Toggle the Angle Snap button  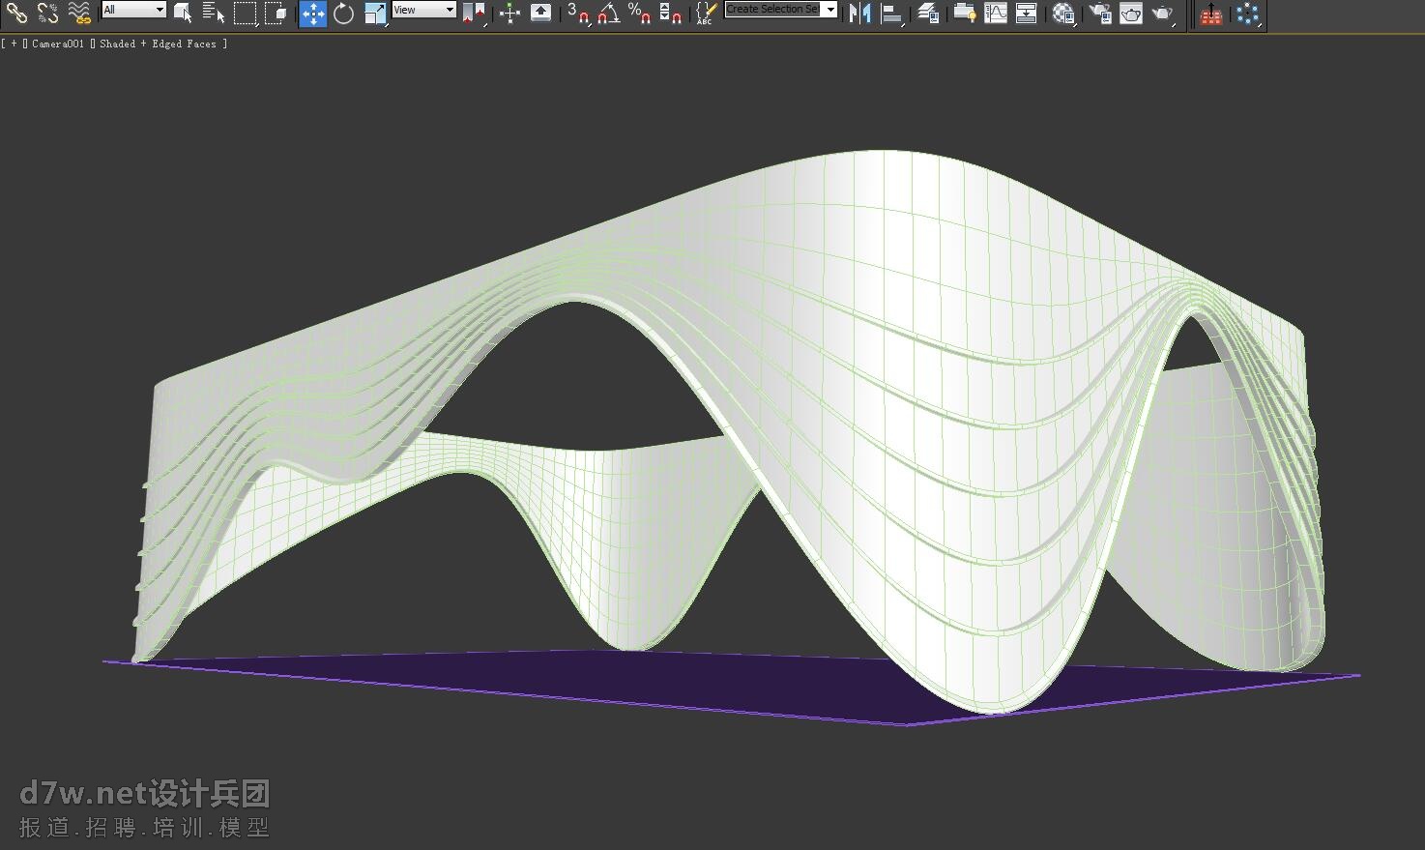tap(609, 13)
